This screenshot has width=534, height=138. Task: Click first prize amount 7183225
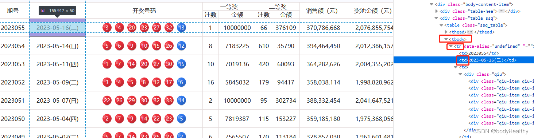[x=237, y=46]
